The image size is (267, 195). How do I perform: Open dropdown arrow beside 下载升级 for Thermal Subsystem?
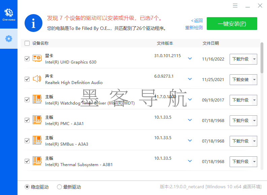(x=254, y=162)
